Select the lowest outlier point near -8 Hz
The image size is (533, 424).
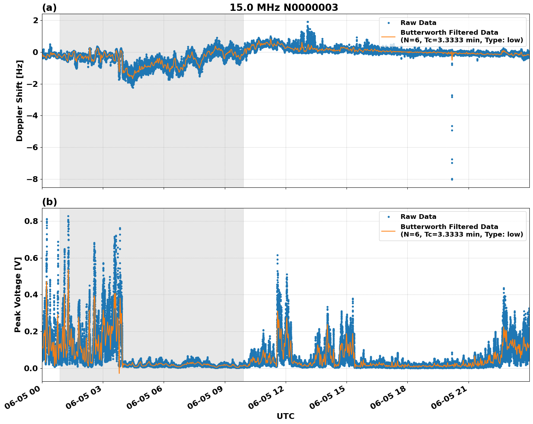click(x=451, y=179)
